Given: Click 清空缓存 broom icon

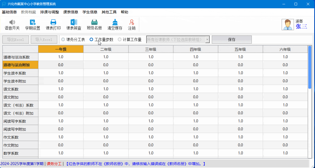Looking at the screenshot, I should pyautogui.click(x=115, y=22).
